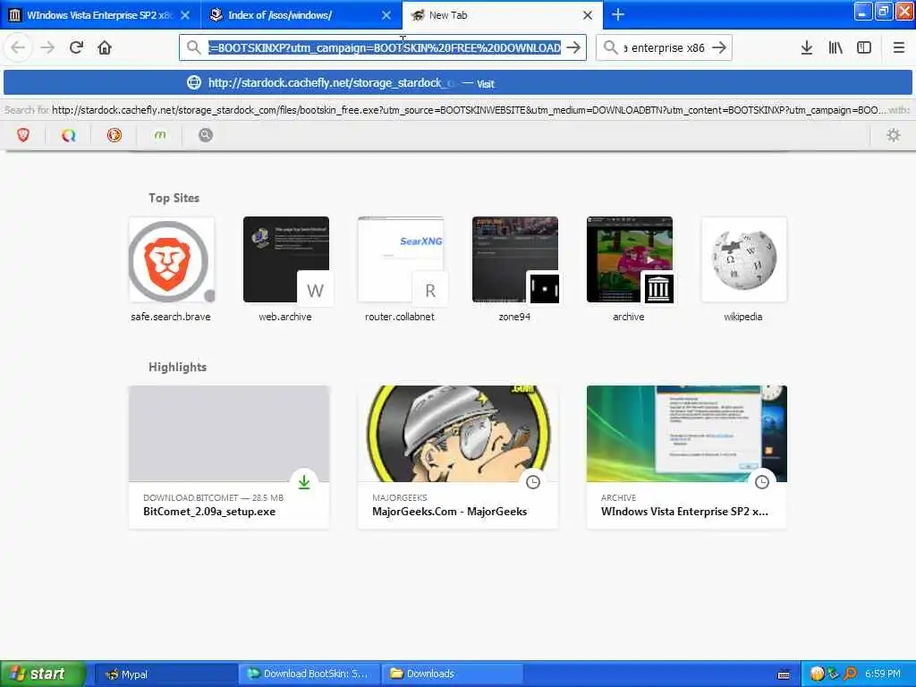Reload the current page
Screen dimensions: 916x687
[x=76, y=47]
